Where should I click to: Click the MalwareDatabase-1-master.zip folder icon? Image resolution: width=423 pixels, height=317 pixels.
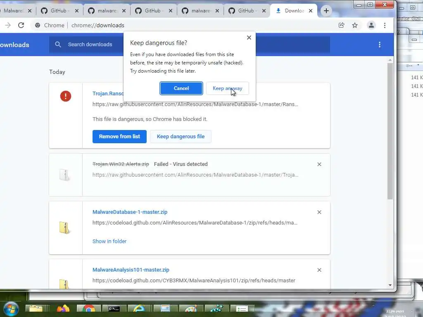click(64, 227)
